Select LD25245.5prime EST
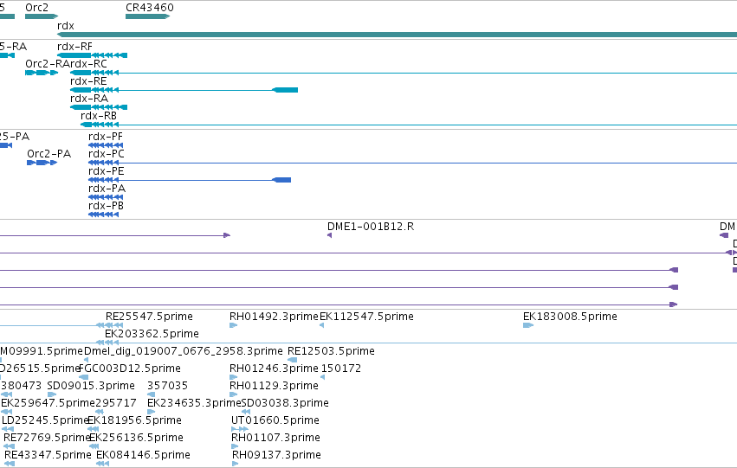This screenshot has height=468, width=737. coord(45,421)
